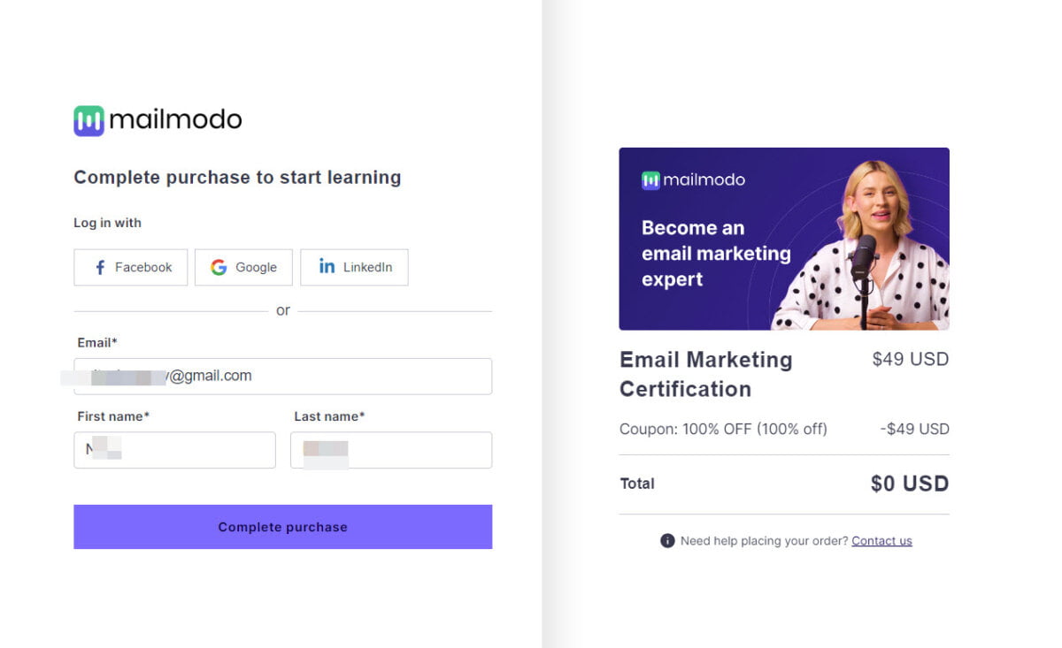
Task: Click the Mailmodo logo above the form
Action: click(x=156, y=119)
